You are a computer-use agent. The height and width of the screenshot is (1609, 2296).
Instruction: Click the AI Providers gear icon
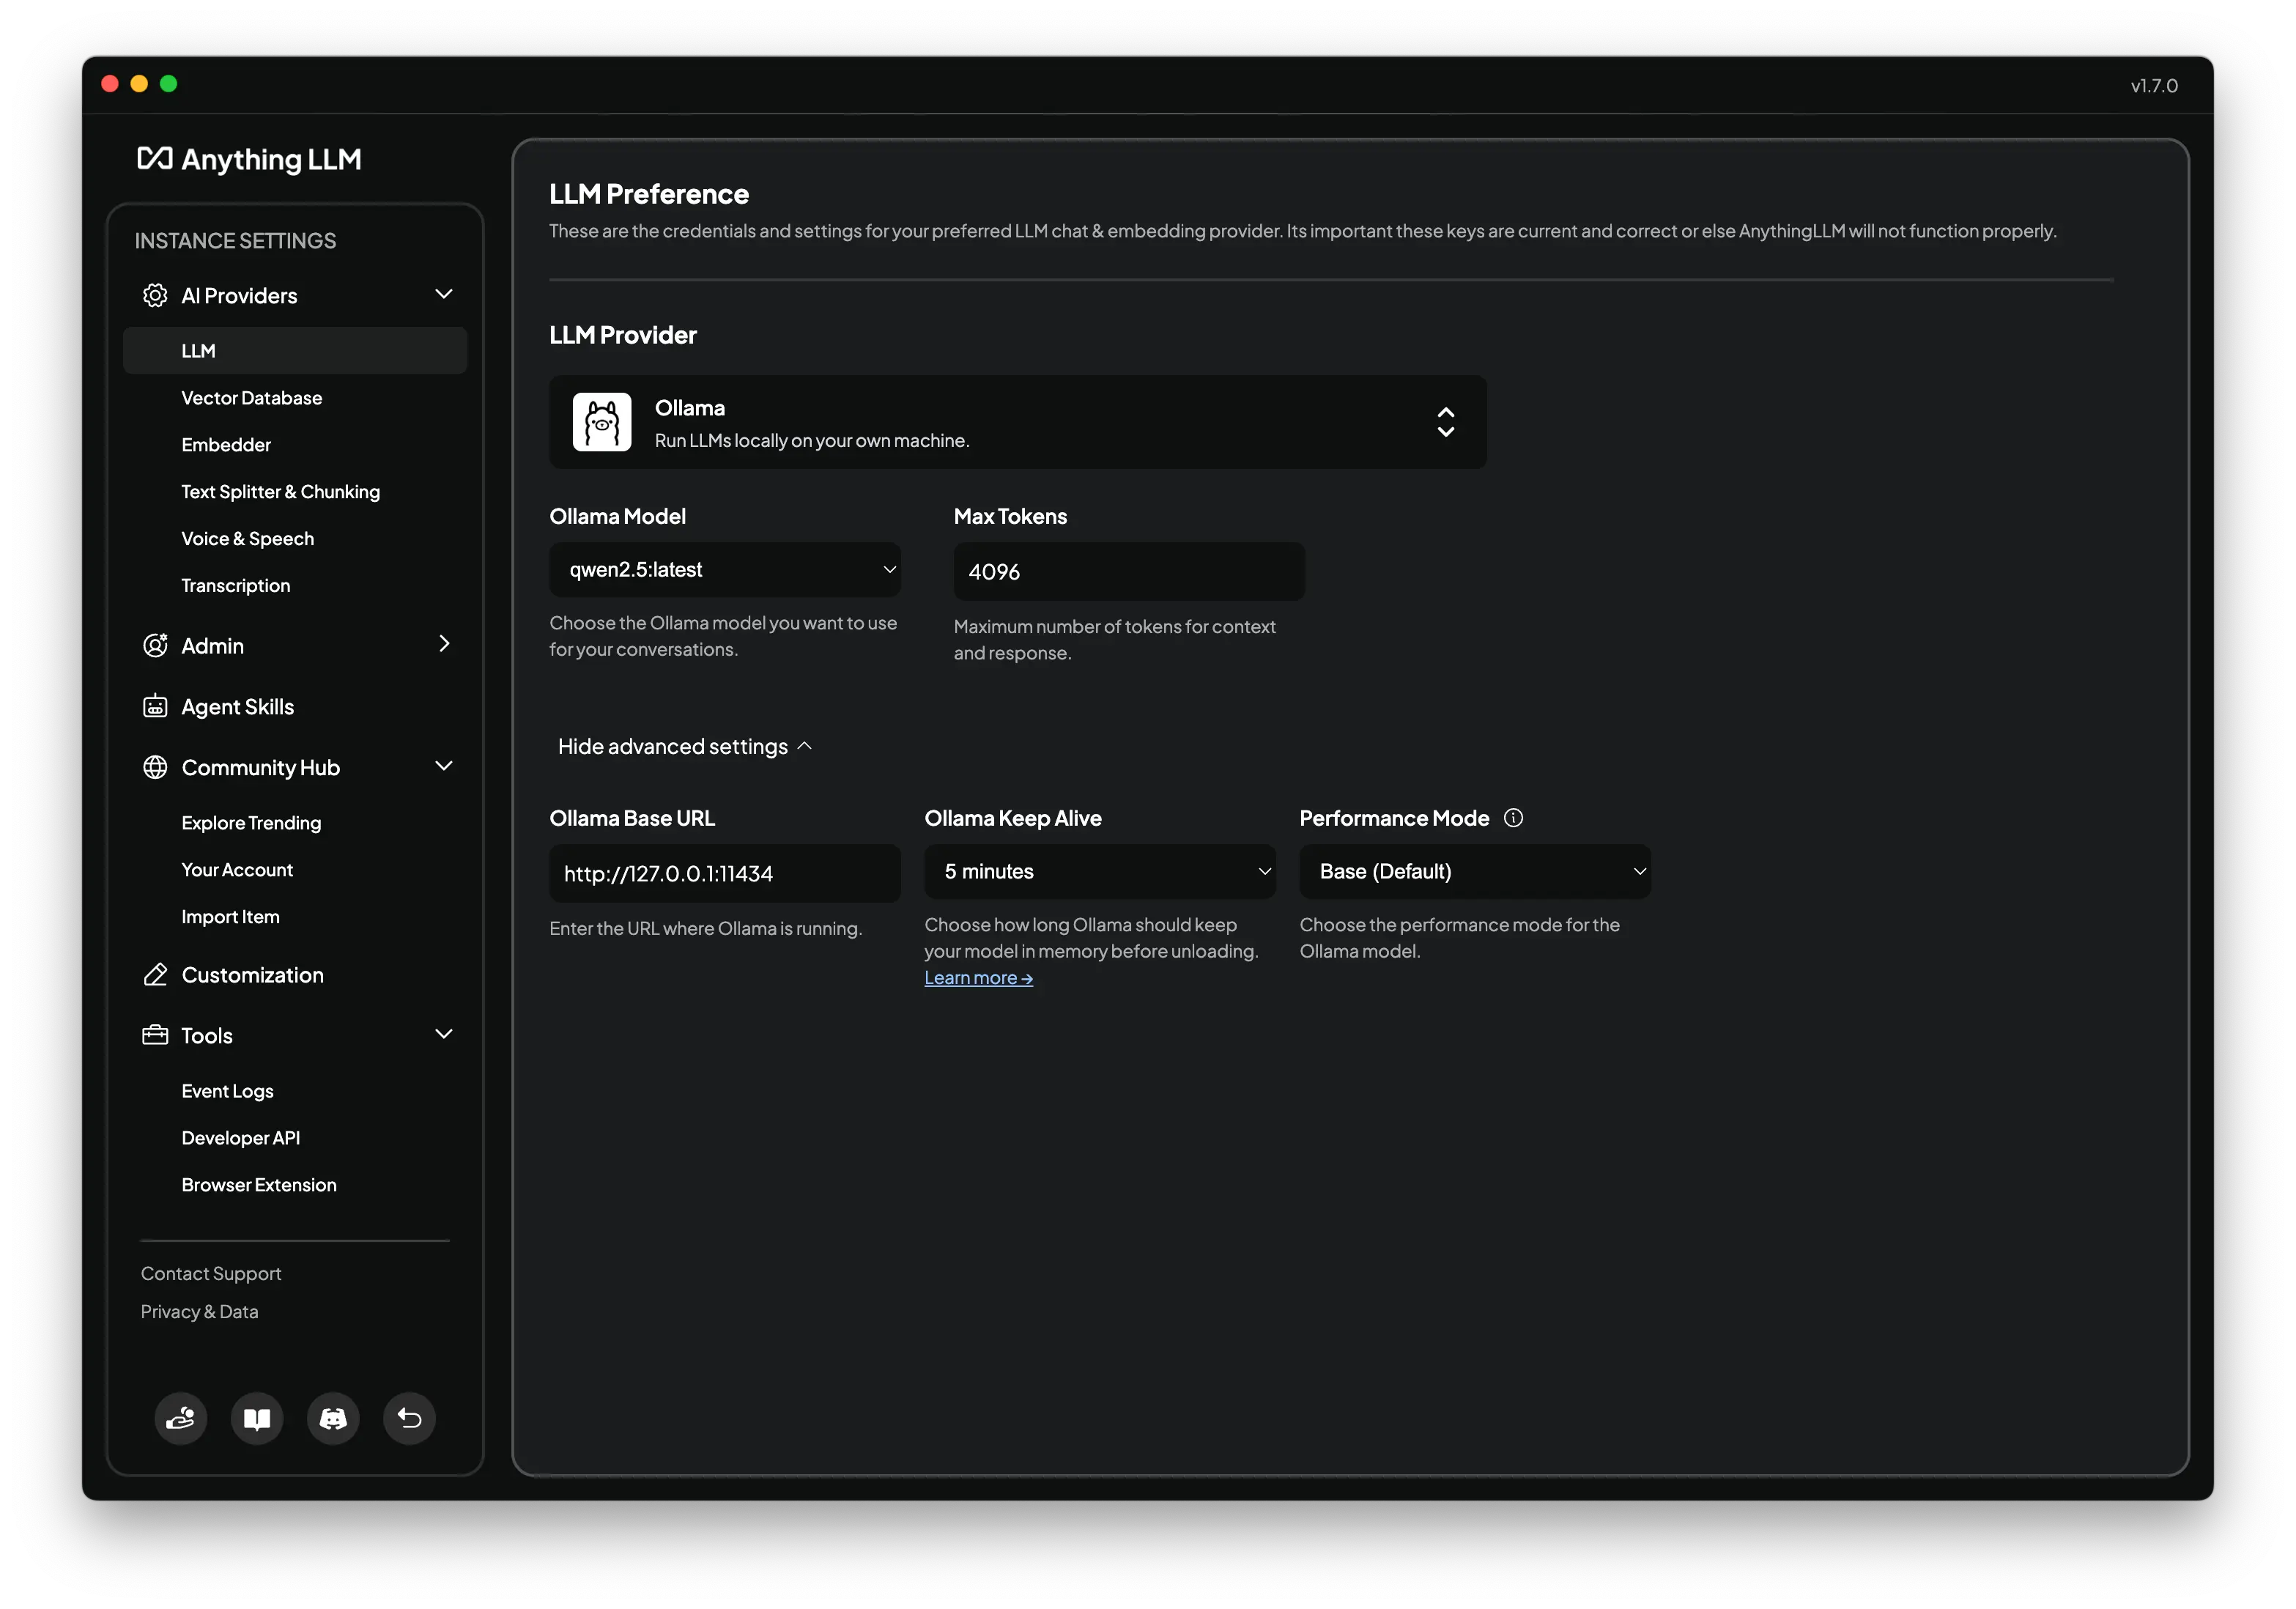coord(155,295)
